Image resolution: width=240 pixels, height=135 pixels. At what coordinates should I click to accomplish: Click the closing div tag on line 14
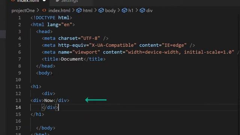(x=50, y=108)
